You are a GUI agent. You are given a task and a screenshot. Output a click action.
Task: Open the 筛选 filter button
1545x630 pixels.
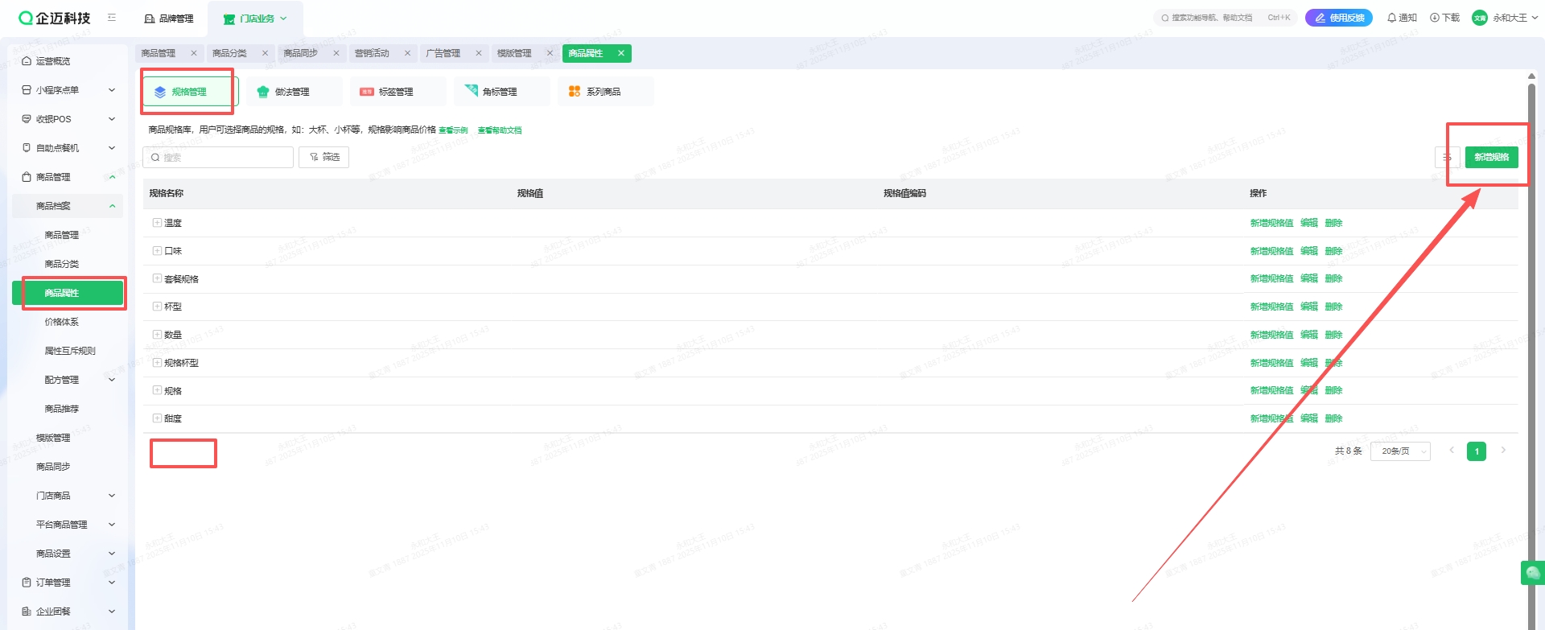coord(323,158)
